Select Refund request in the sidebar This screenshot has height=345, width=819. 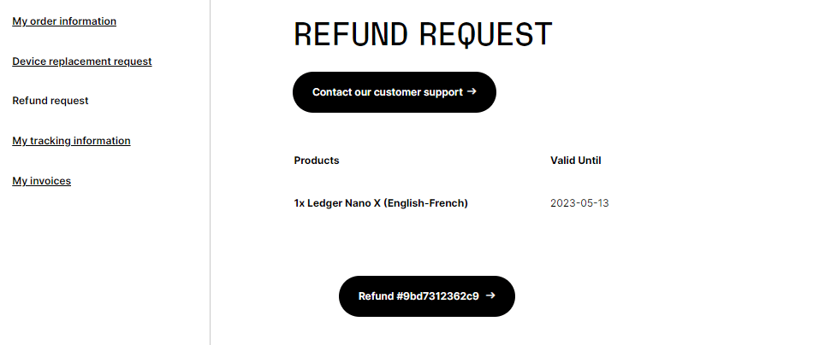(50, 101)
